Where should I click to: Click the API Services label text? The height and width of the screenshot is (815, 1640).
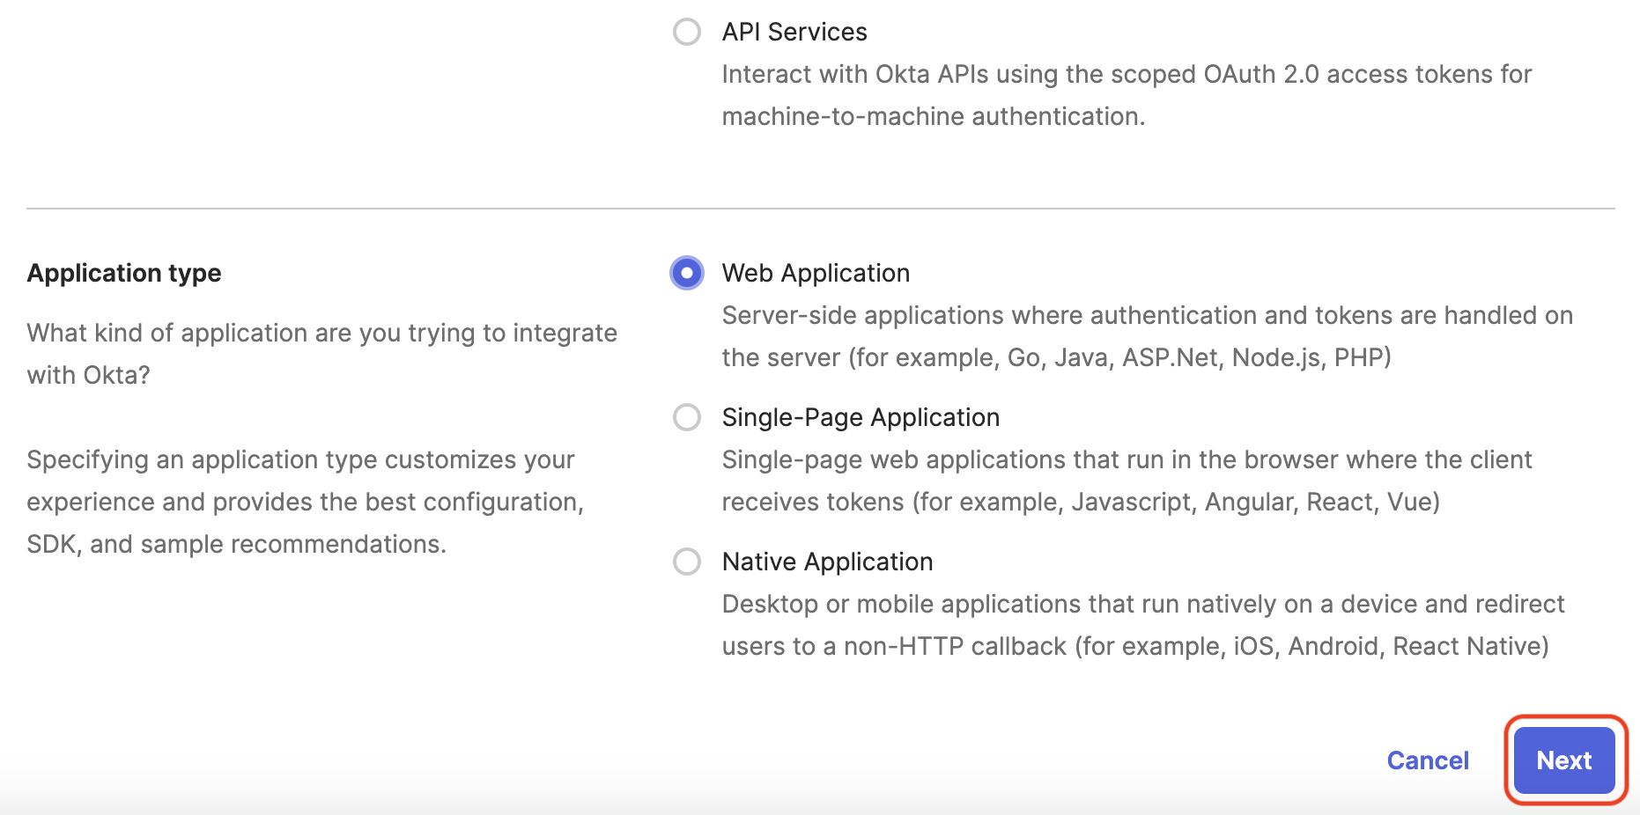pyautogui.click(x=794, y=32)
